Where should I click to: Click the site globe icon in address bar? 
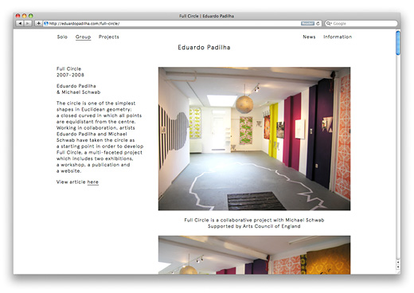[x=46, y=23]
